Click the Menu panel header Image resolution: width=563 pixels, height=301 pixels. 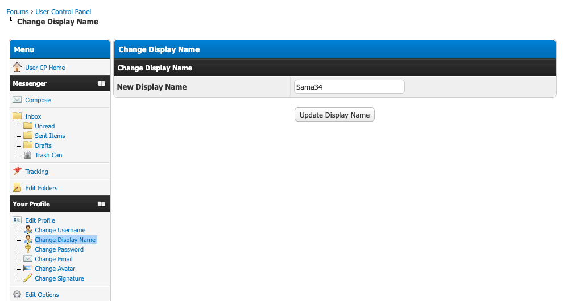coord(60,49)
